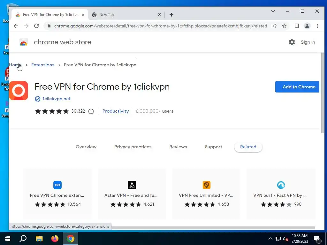The image size is (327, 245).
Task: Click the Free VPN Chrome extension infinity icon
Action: point(57,185)
